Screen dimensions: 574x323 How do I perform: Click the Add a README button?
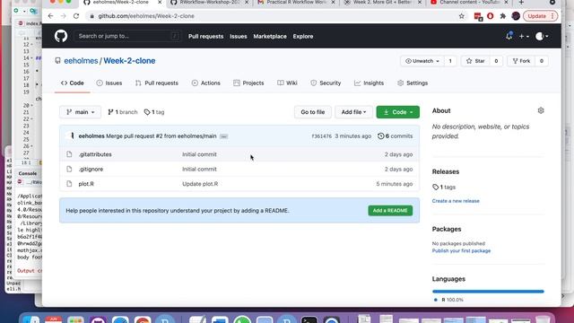(390, 211)
